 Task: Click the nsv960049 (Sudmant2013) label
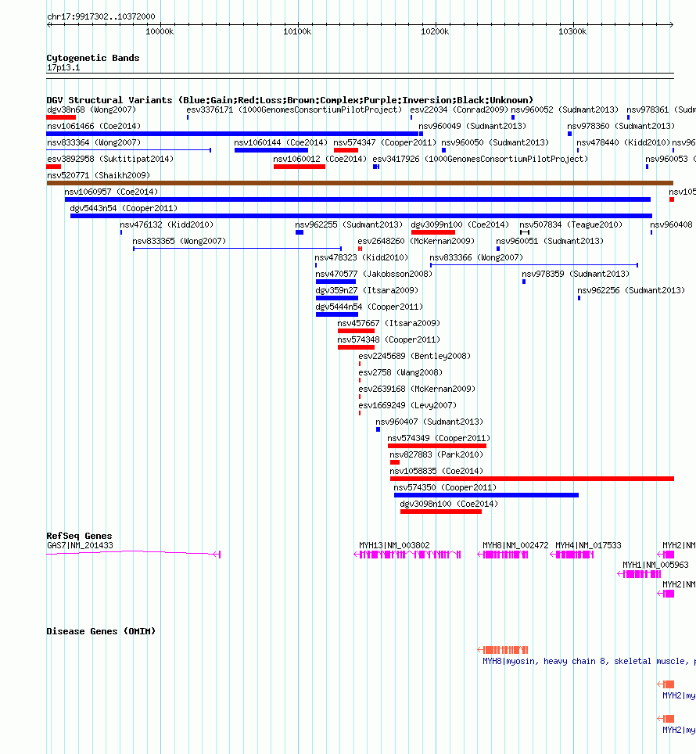click(x=472, y=126)
